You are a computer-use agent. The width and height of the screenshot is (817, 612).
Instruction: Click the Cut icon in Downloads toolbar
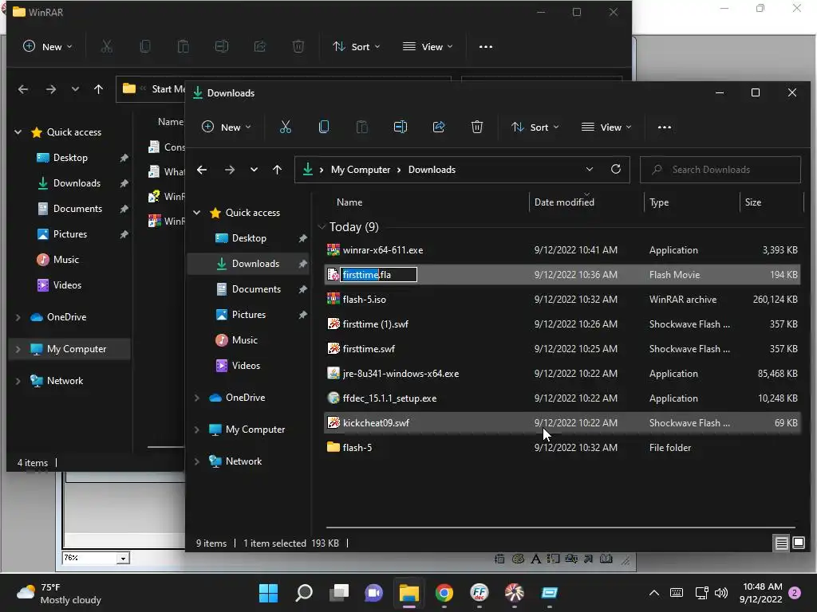pos(285,127)
